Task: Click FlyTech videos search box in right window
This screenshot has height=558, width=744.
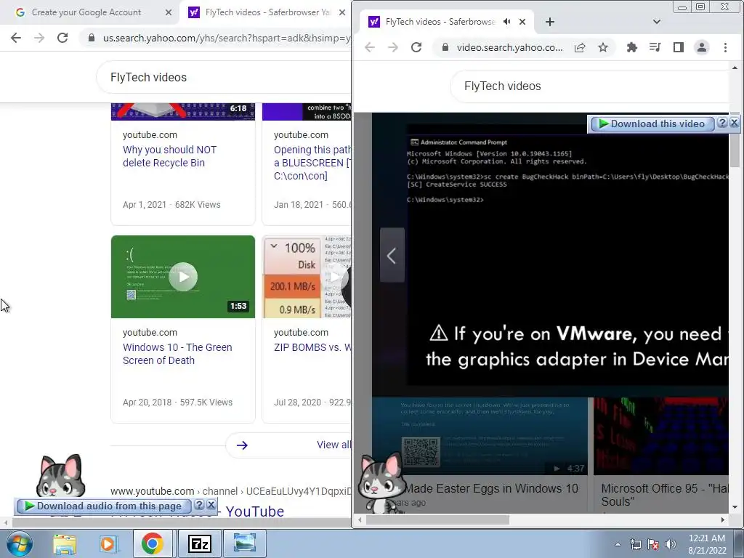Action: (591, 86)
